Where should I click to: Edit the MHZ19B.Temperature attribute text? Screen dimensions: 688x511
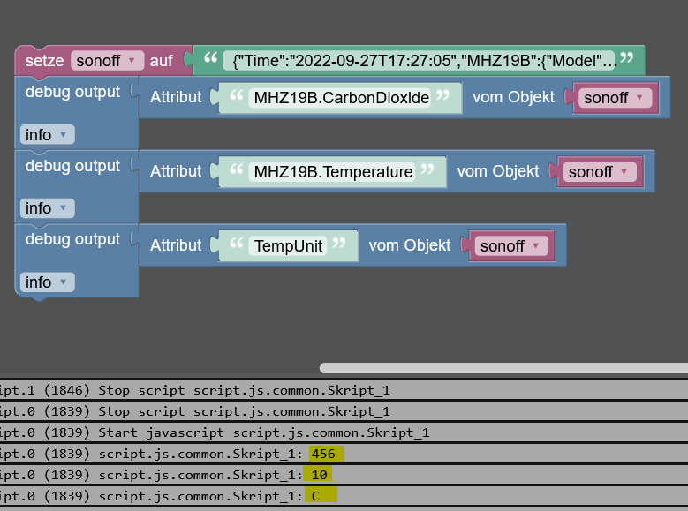pyautogui.click(x=333, y=171)
